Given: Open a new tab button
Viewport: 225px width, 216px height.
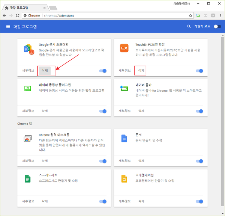Looking at the screenshot, I should 53,8.
